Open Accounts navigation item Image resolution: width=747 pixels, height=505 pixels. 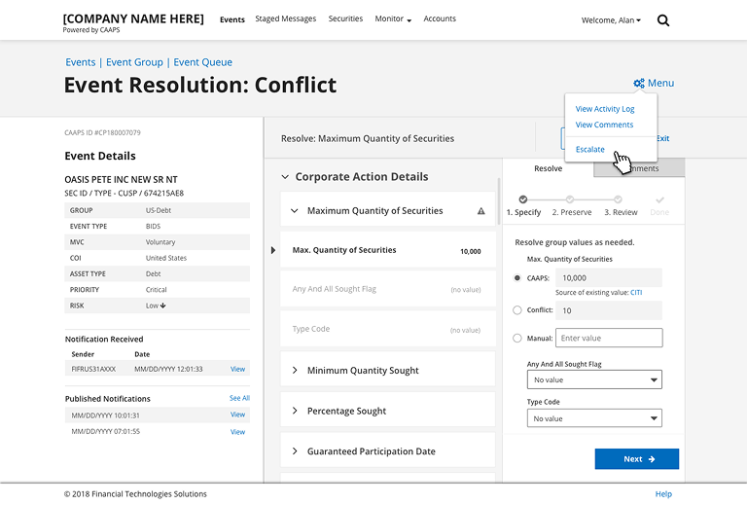click(440, 18)
